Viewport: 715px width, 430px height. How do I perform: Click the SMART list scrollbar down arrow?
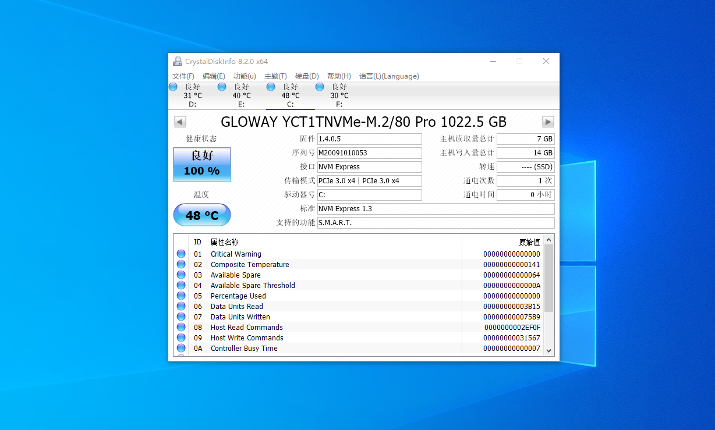(549, 350)
